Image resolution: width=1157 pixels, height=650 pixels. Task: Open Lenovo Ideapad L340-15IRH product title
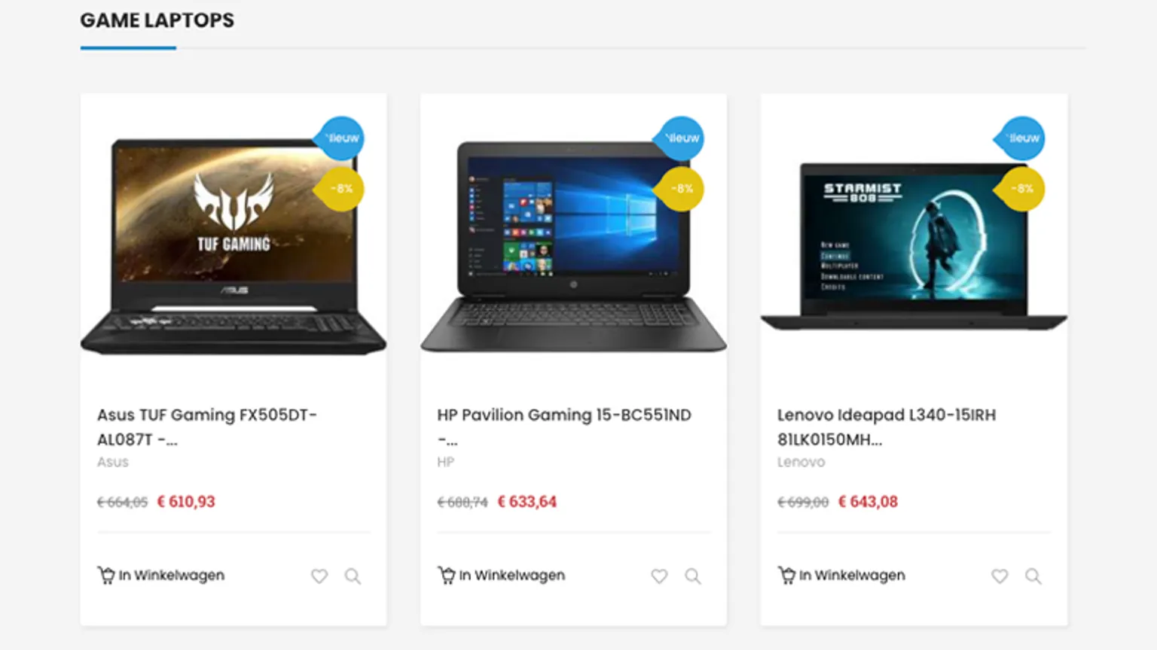(x=887, y=427)
